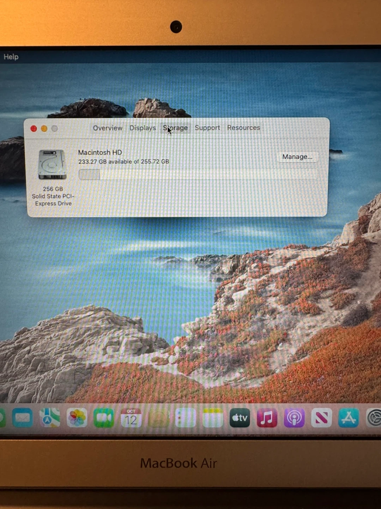Open the App Store
This screenshot has height=509, width=381.
click(348, 418)
